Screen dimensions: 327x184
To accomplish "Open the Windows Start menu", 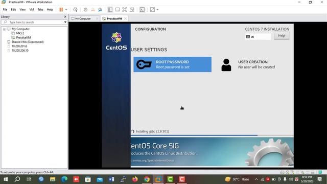I will coord(6,179).
